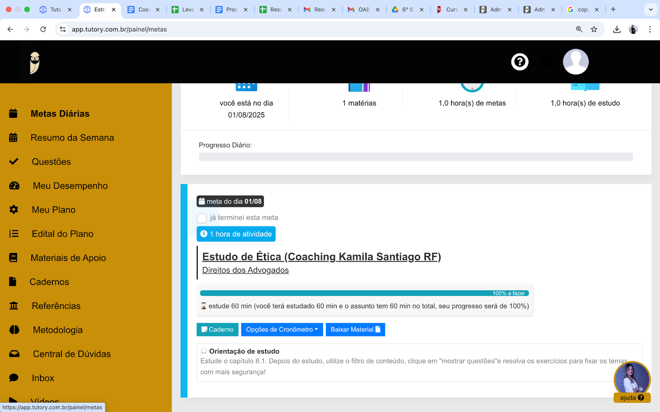Click the '100% a fazer' progress bar
The width and height of the screenshot is (660, 412).
point(364,293)
